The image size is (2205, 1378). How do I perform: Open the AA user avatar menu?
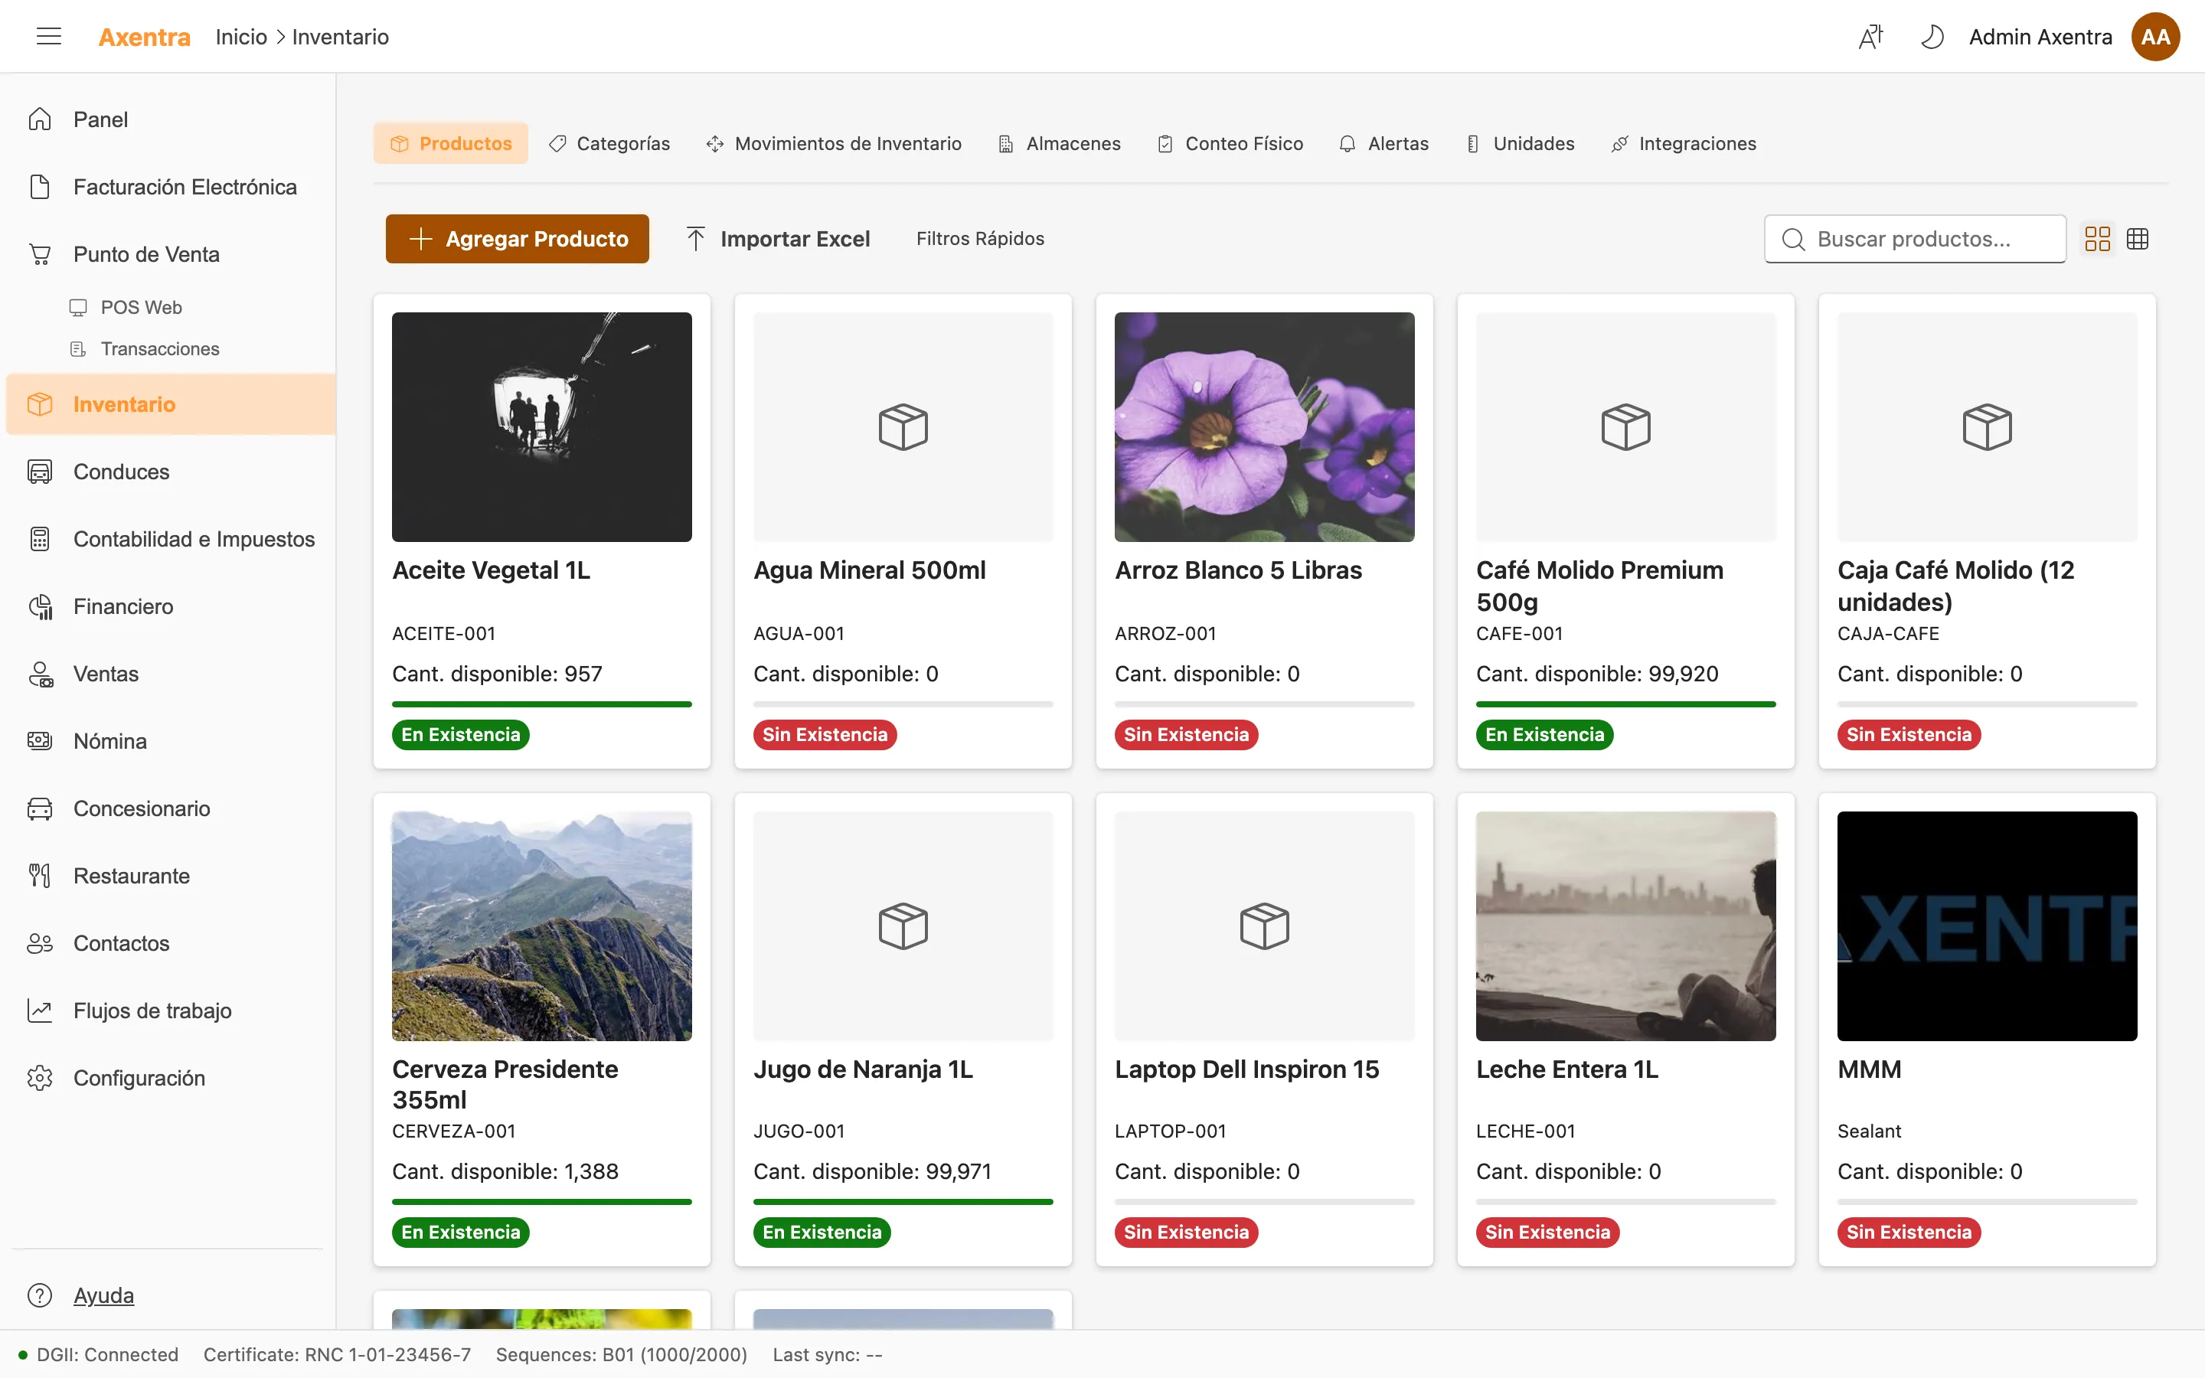click(x=2155, y=37)
